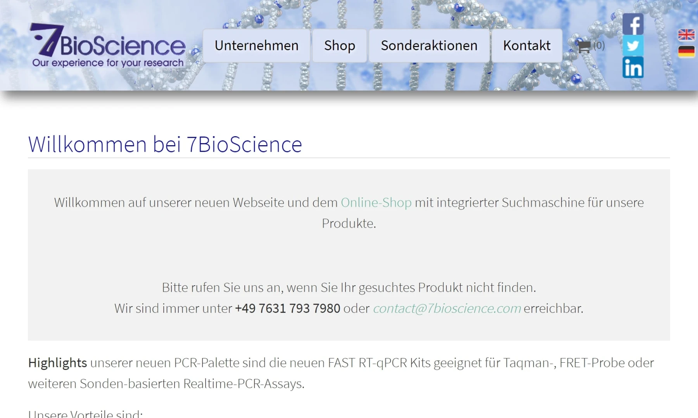Open the Kontakt menu item

pos(527,46)
